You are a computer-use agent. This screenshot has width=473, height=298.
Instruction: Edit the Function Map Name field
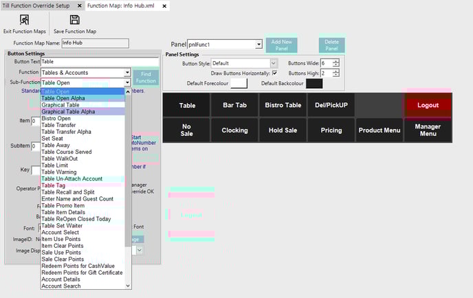[x=96, y=43]
